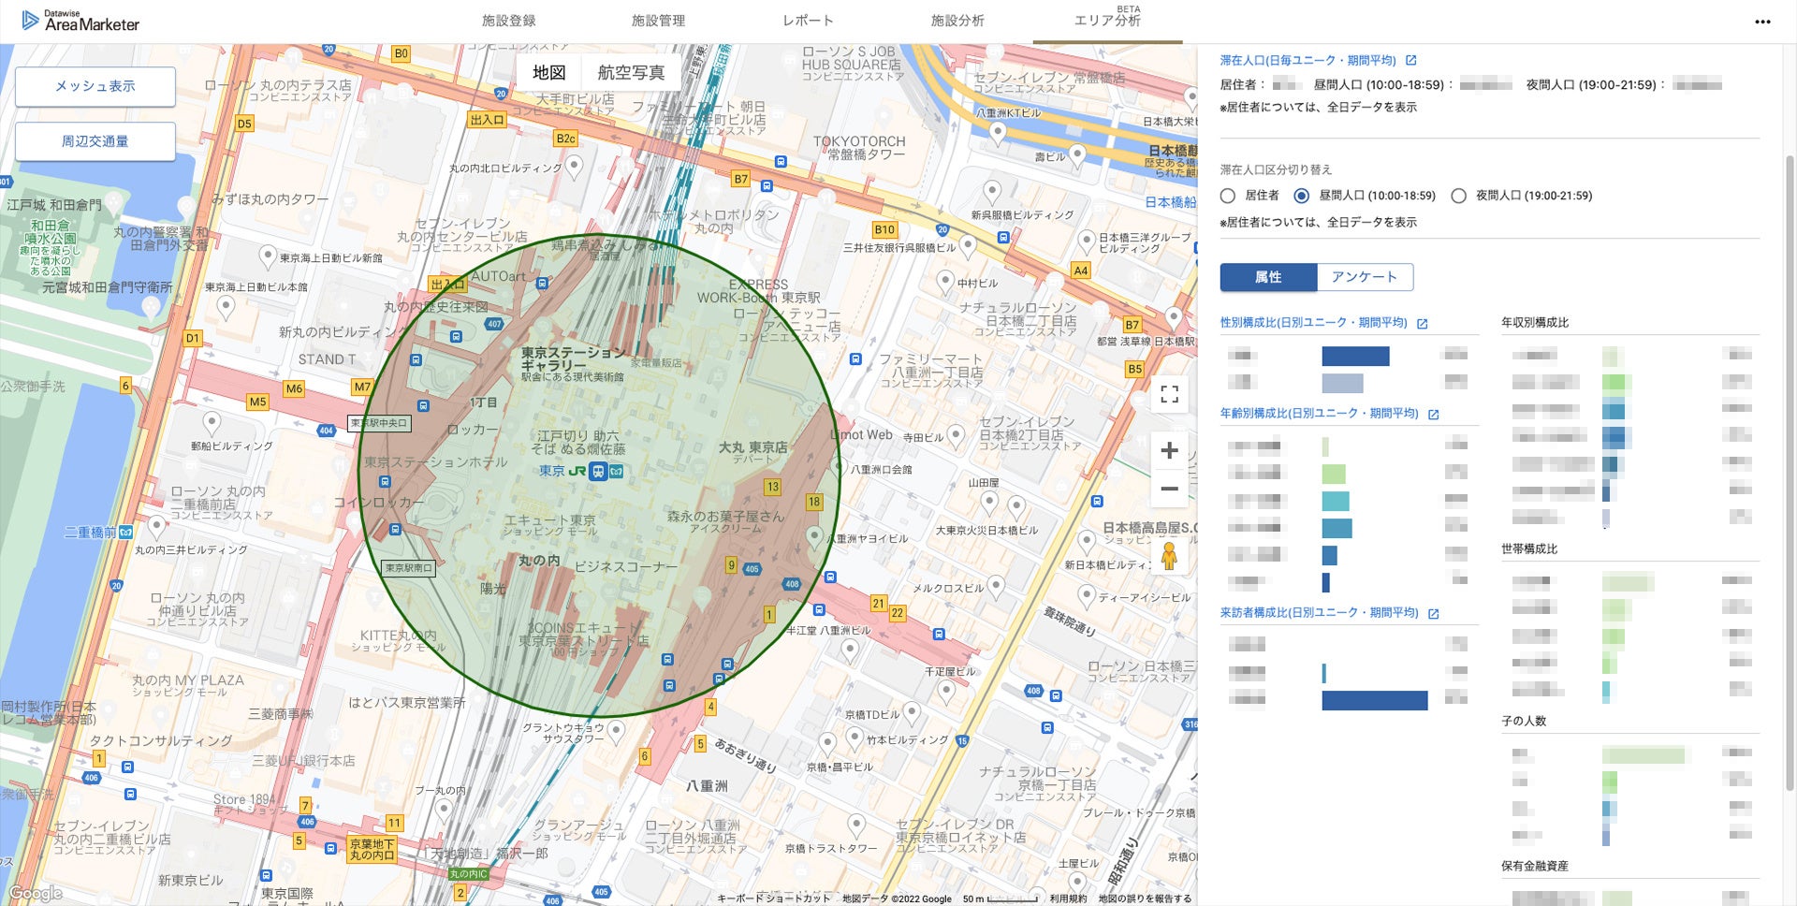The image size is (1797, 906).
Task: Open map 利用規約 link
Action: (1068, 899)
